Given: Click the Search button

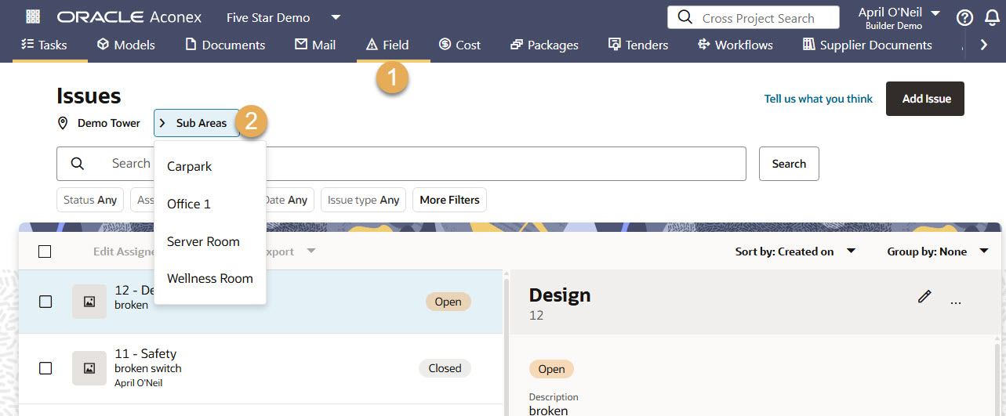Looking at the screenshot, I should (789, 164).
